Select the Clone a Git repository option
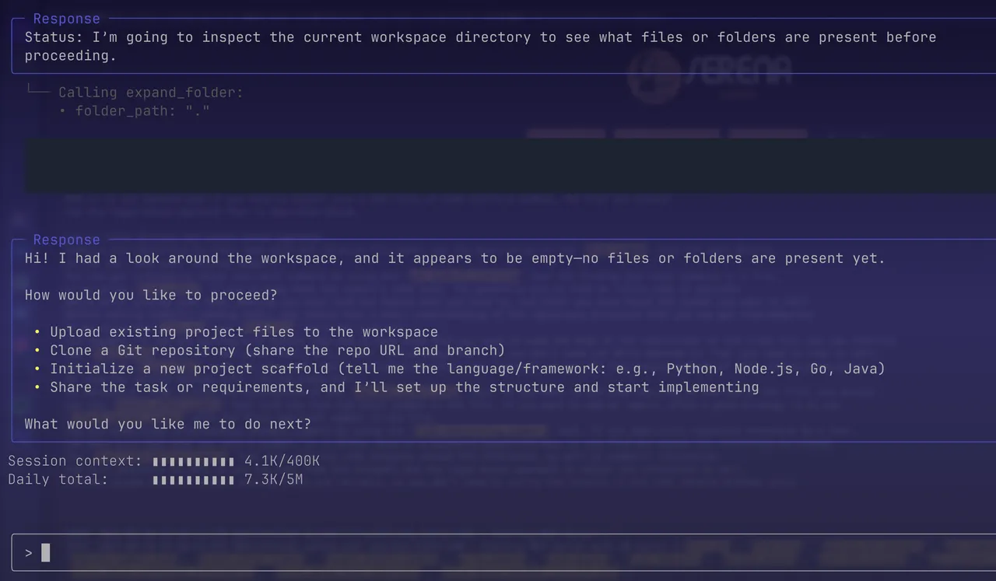Screen dimensions: 996x581 [278, 351]
